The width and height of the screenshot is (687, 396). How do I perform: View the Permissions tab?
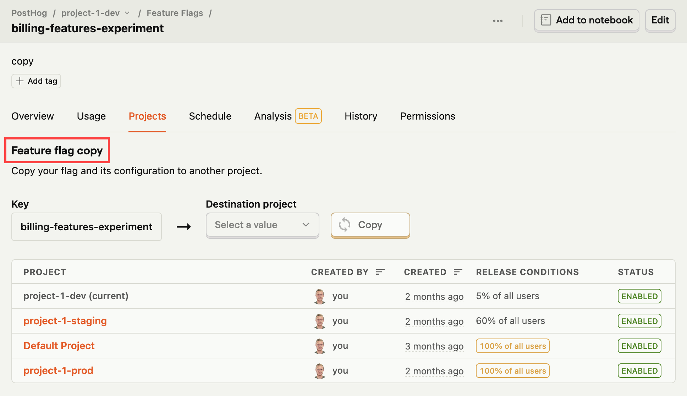(x=428, y=116)
